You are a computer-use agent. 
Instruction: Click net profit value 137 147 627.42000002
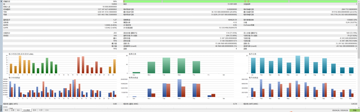pos(107,9)
